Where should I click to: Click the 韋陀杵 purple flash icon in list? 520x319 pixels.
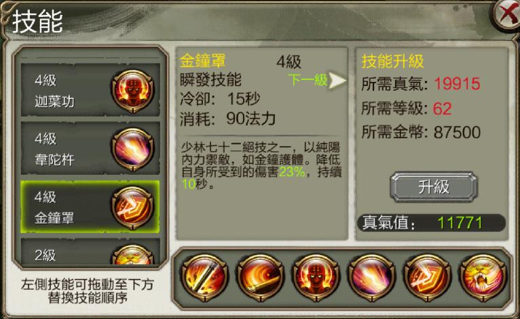click(x=133, y=149)
